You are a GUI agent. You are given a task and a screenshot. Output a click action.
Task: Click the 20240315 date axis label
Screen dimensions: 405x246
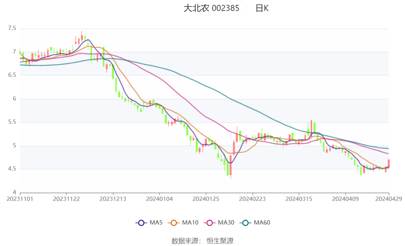pos(299,199)
